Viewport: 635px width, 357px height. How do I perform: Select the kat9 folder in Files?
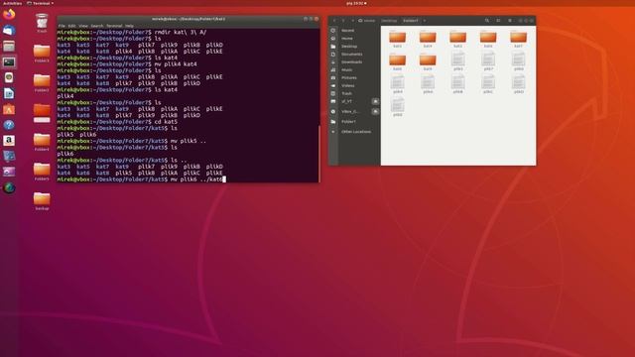428,61
